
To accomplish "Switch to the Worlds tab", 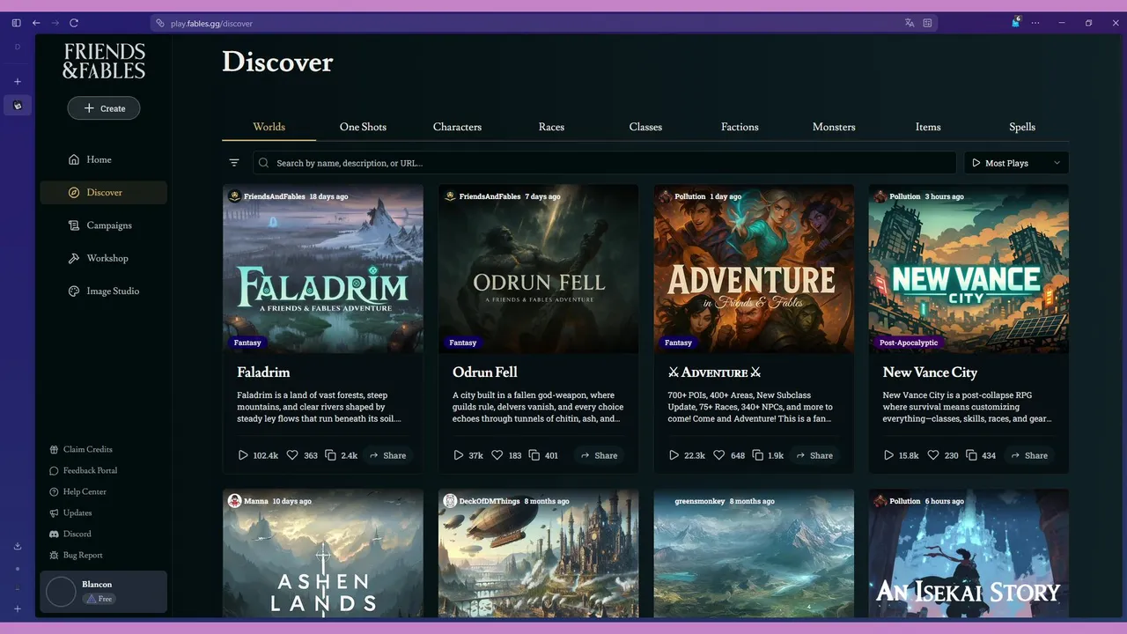I will click(269, 127).
